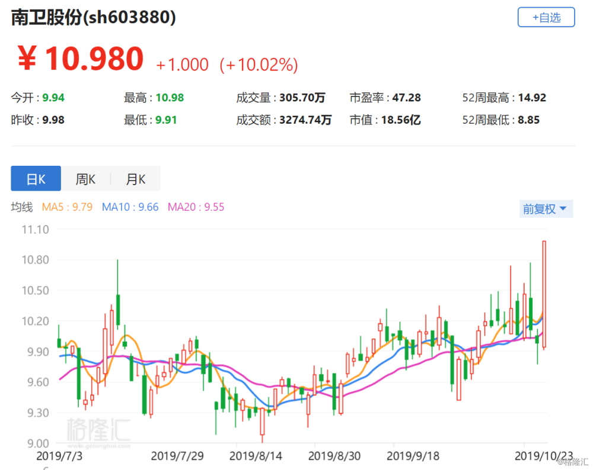Click the 最低 value 9.91

(166, 120)
